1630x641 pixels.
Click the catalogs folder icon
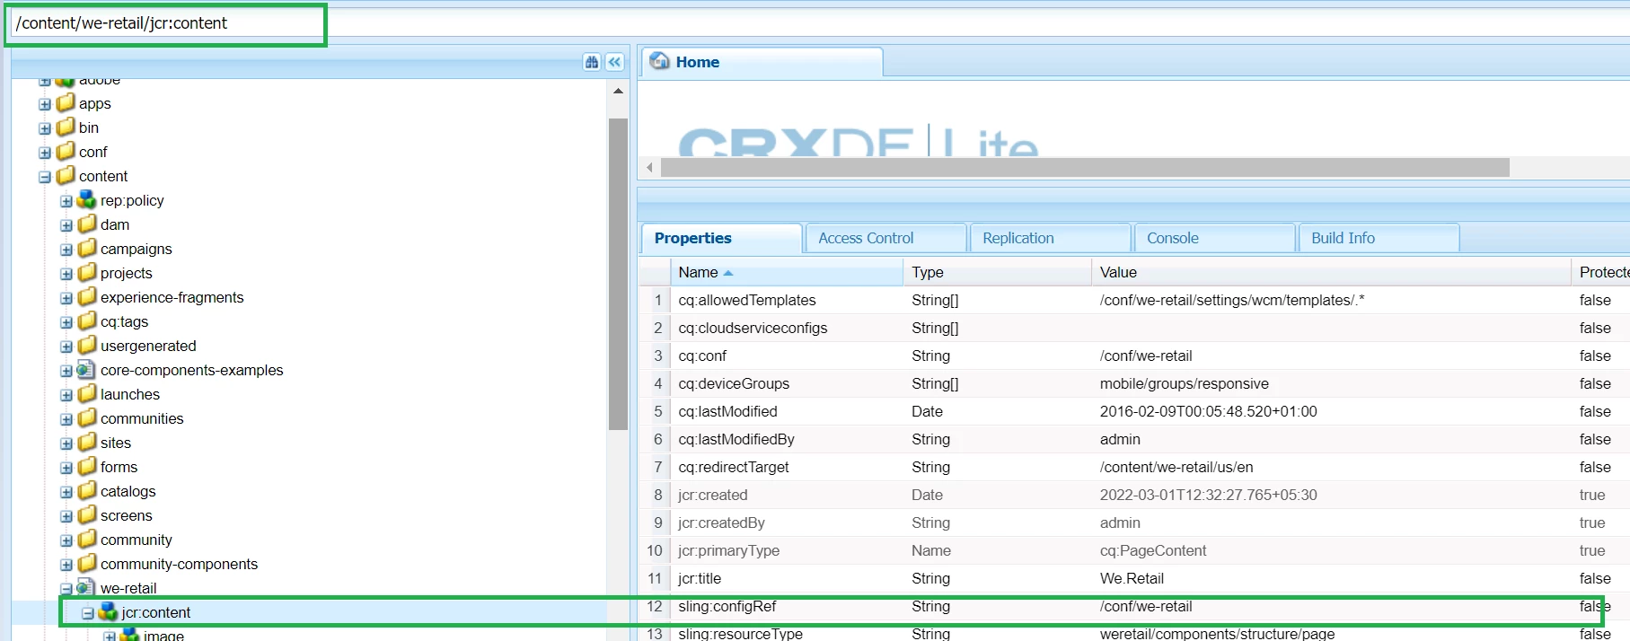click(x=87, y=490)
